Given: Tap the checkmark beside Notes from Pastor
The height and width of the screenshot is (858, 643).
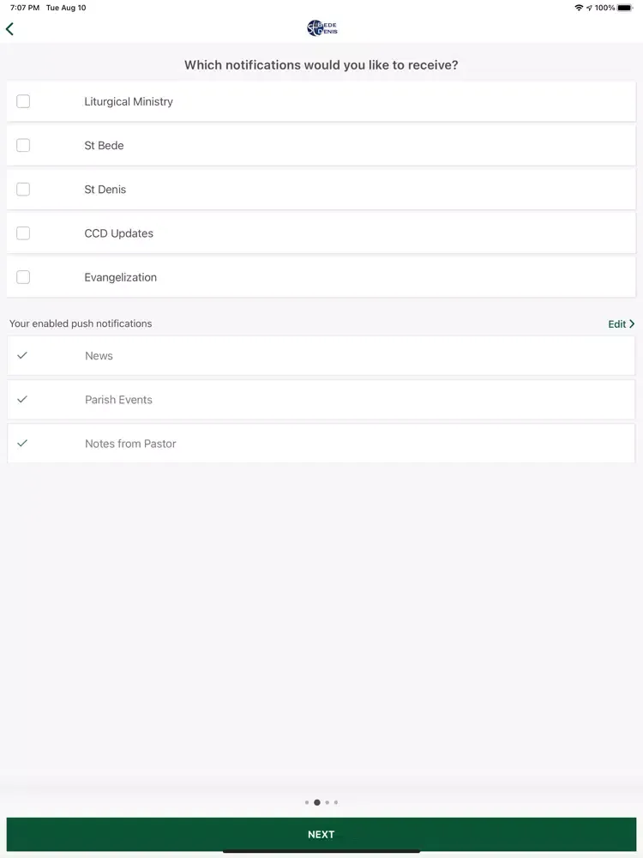Looking at the screenshot, I should click(22, 444).
